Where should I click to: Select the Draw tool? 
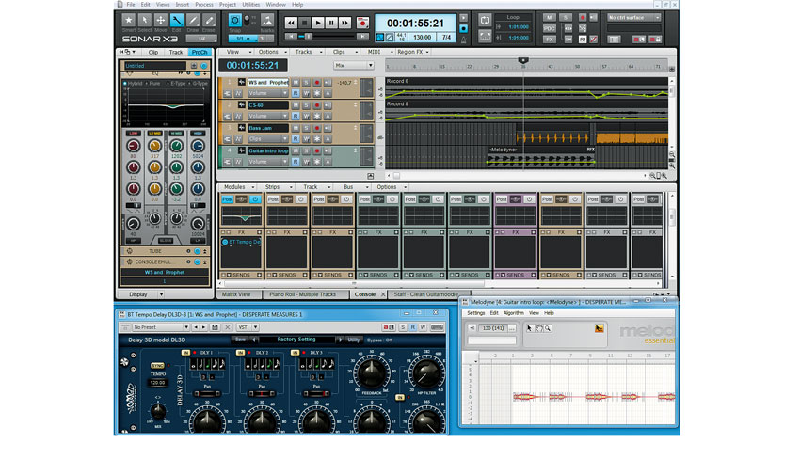tap(192, 21)
